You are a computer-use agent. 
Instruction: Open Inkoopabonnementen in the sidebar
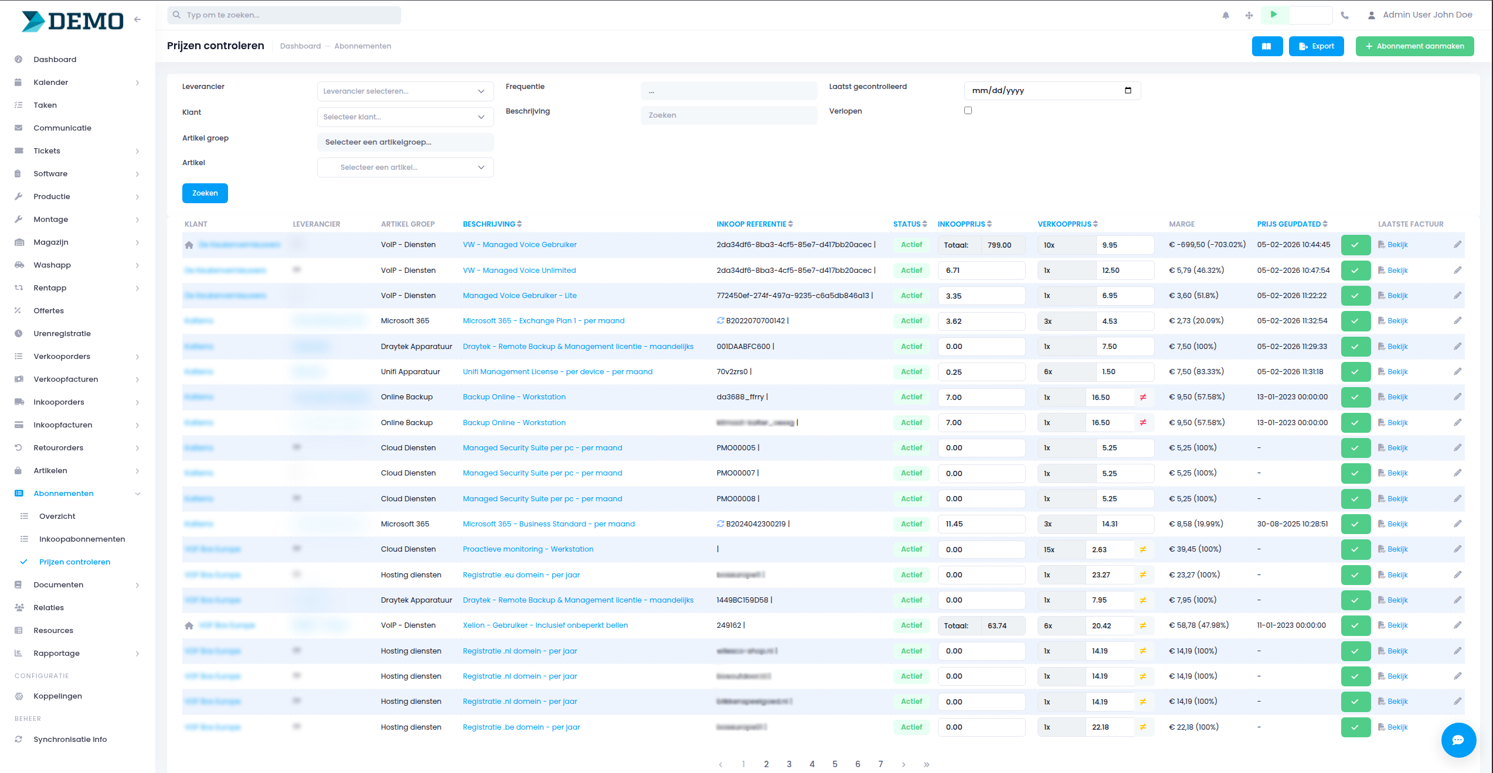point(82,539)
